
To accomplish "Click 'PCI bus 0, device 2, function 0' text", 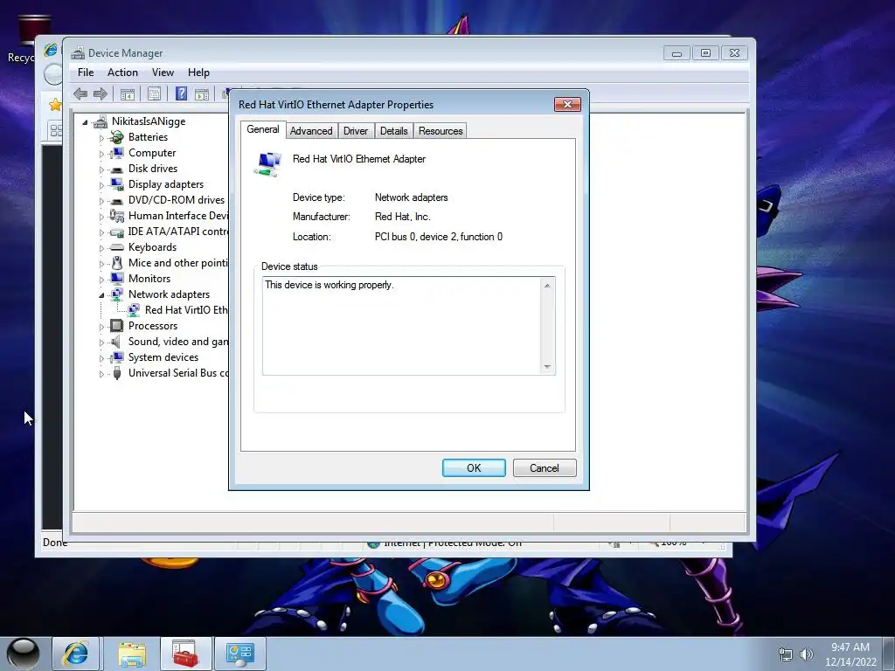I will coord(439,237).
